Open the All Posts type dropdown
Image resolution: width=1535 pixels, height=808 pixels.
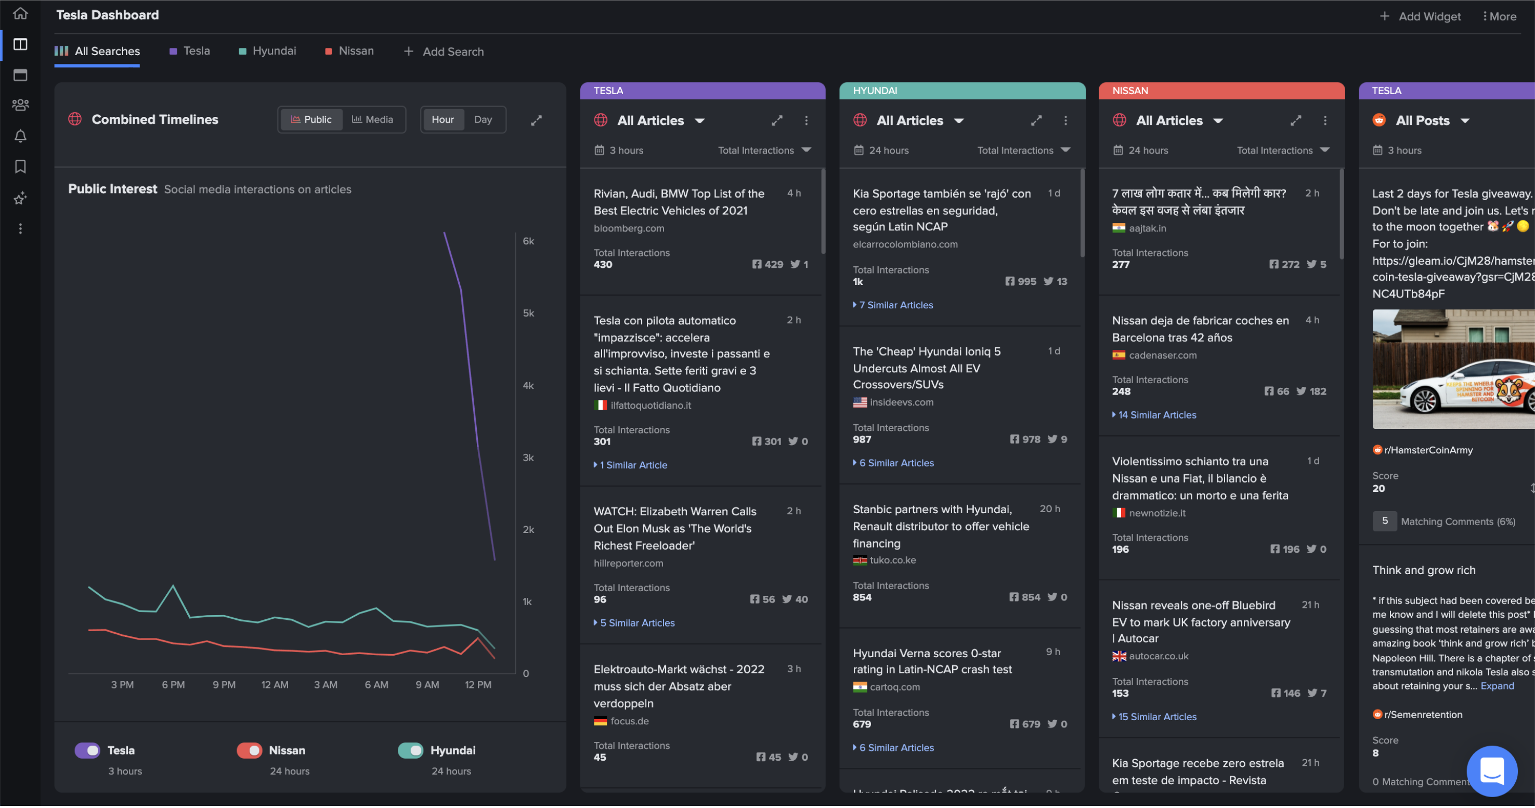click(x=1433, y=121)
